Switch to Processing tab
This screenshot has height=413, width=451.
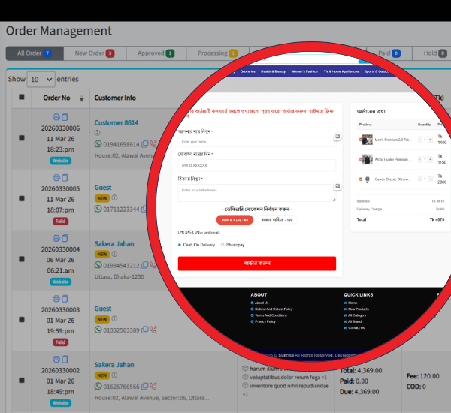click(217, 53)
